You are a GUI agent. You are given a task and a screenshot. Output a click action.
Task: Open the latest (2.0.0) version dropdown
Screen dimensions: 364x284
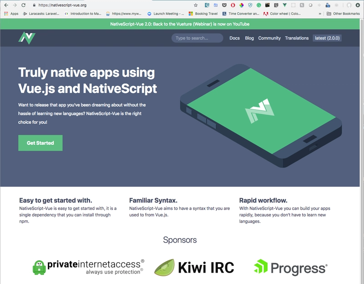[327, 38]
